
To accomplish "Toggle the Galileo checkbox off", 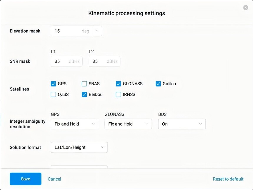I will 158,84.
